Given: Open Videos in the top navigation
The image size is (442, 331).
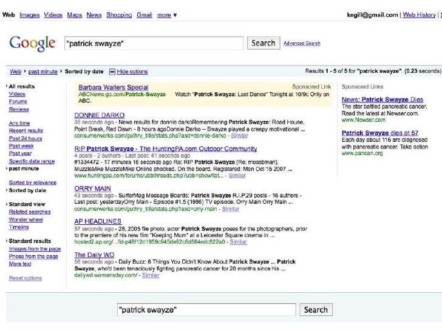Looking at the screenshot, I should [x=53, y=15].
